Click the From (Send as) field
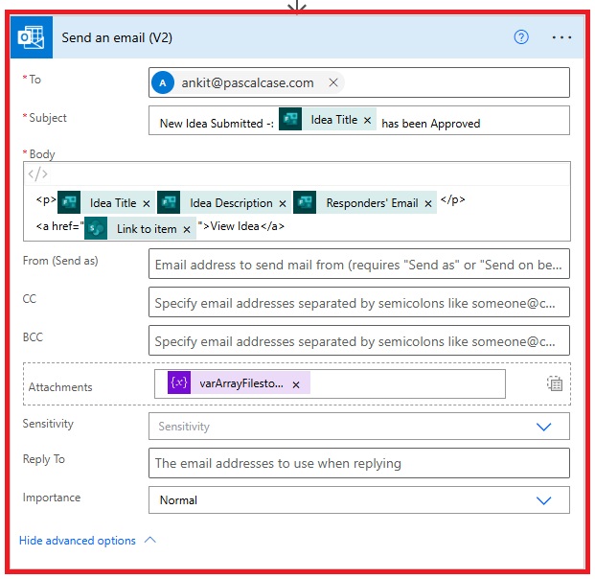This screenshot has height=579, width=595. (x=358, y=265)
